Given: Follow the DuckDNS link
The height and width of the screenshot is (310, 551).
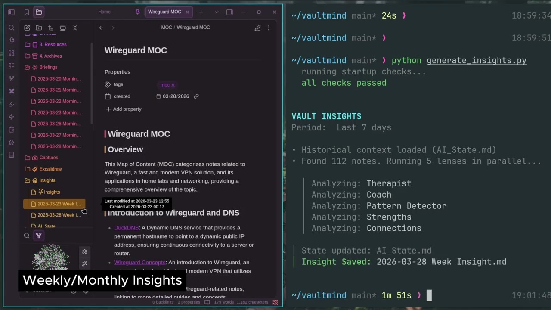Looking at the screenshot, I should point(126,228).
